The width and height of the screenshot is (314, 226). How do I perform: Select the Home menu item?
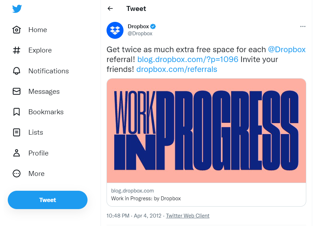[37, 30]
